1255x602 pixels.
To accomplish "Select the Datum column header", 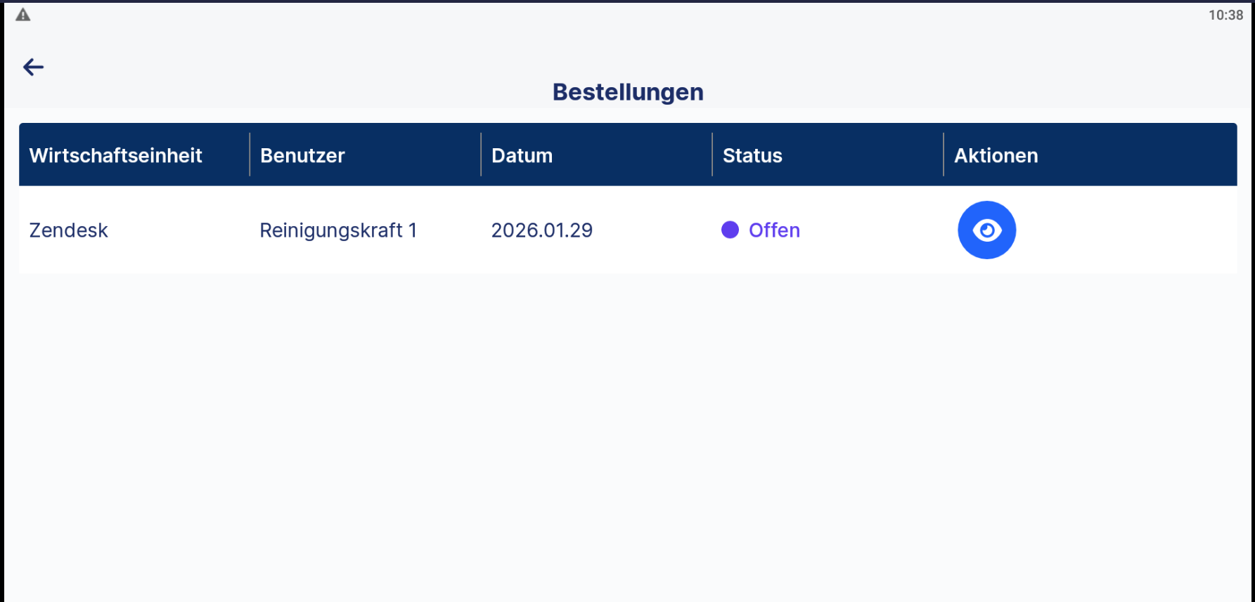I will 522,155.
